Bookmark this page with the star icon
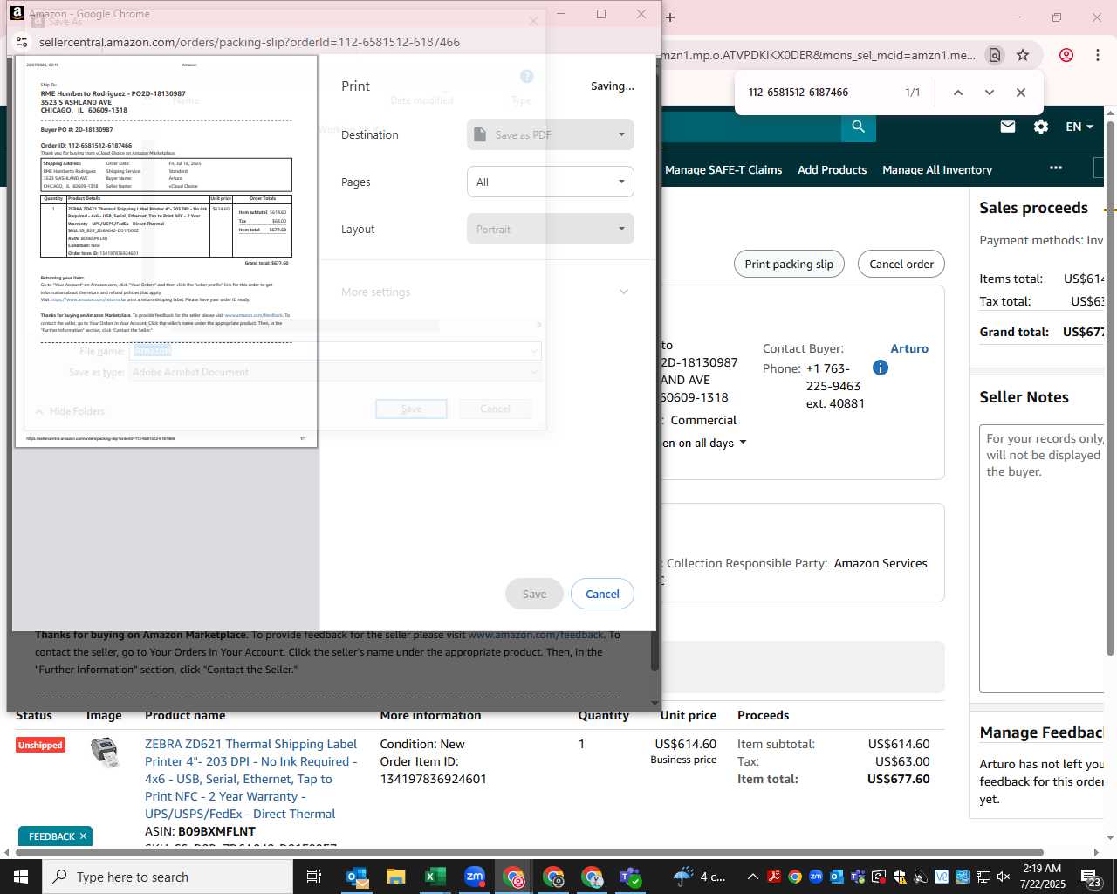 tap(1023, 55)
